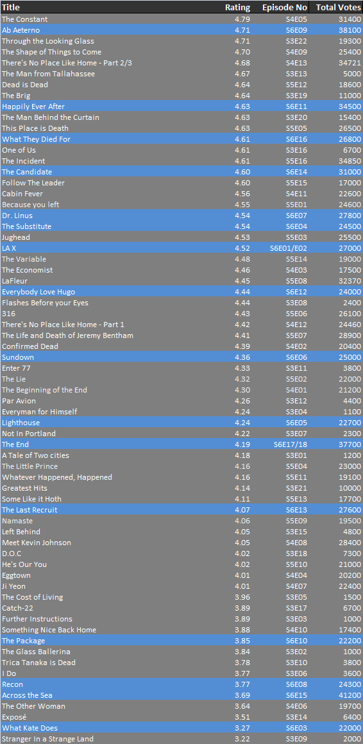The image size is (363, 744).
Task: Click The Package title cell
Action: coord(24,641)
